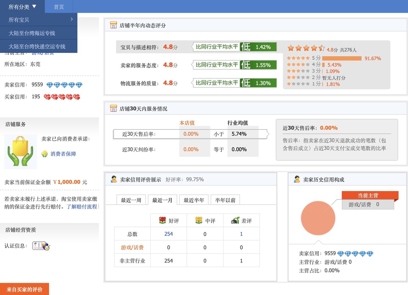Click the 5-star orange rating bar
Screen dimensions: 408x295
pos(341,58)
